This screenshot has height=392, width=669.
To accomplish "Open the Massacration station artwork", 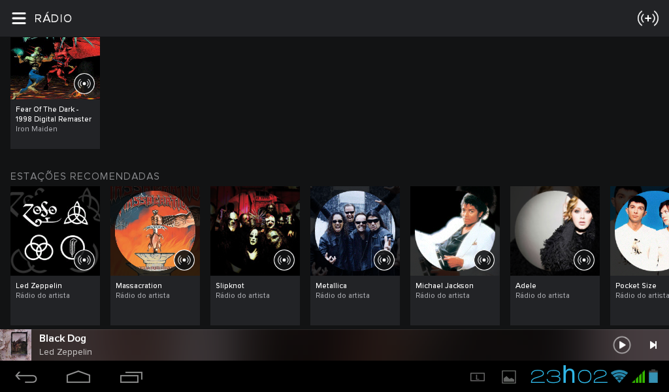I will click(155, 231).
